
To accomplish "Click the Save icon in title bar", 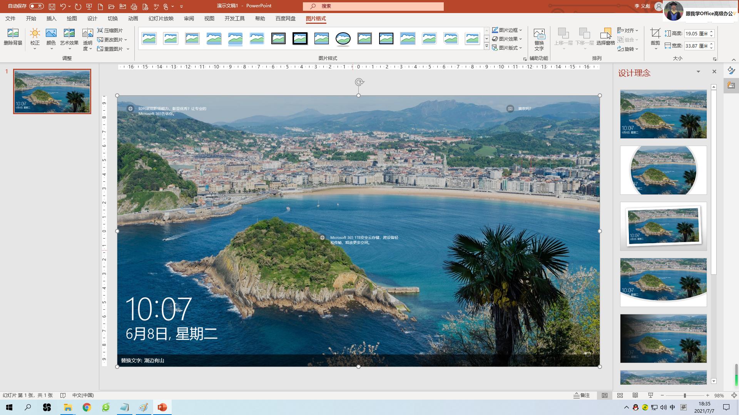I will [52, 7].
